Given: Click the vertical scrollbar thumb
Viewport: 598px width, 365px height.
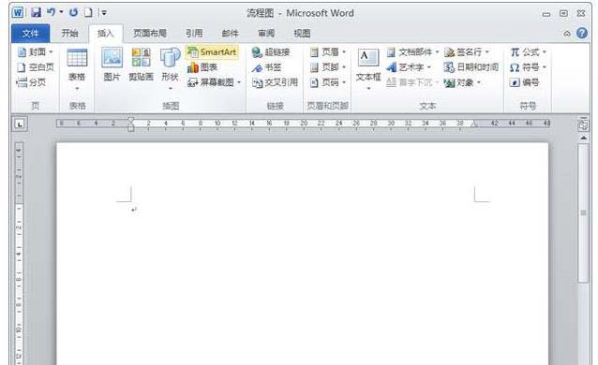Looking at the screenshot, I should tap(583, 212).
